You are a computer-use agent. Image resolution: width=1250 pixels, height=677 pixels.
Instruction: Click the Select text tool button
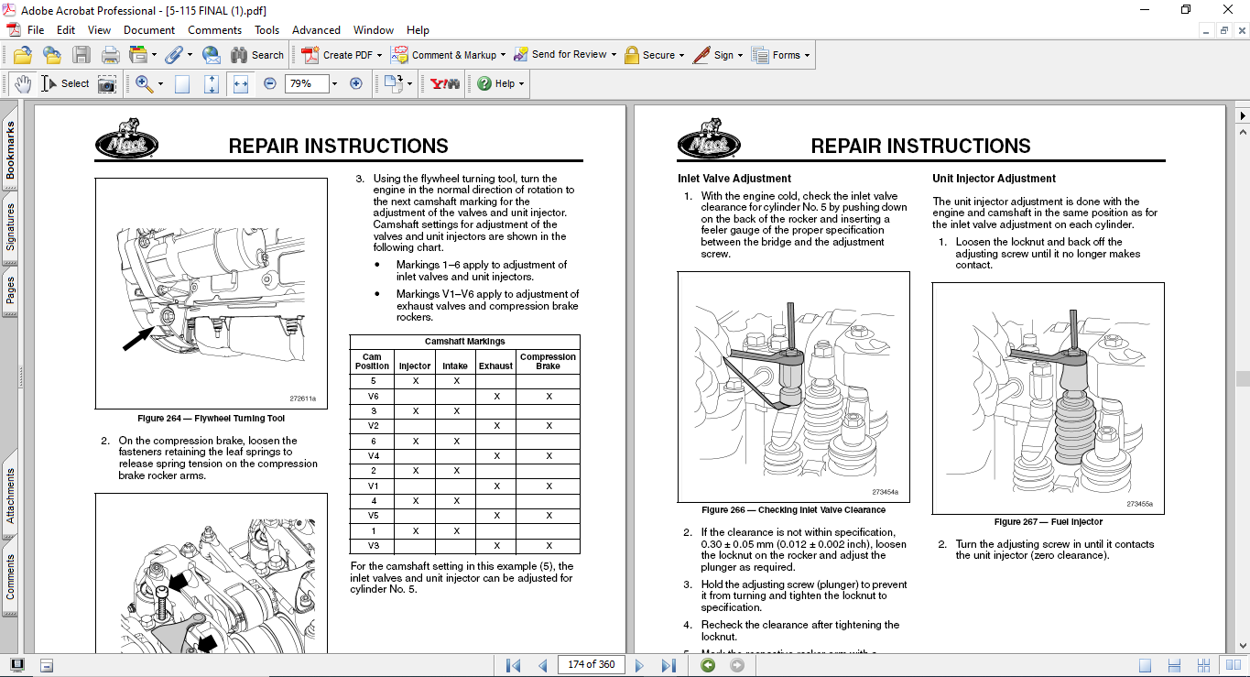click(x=65, y=83)
